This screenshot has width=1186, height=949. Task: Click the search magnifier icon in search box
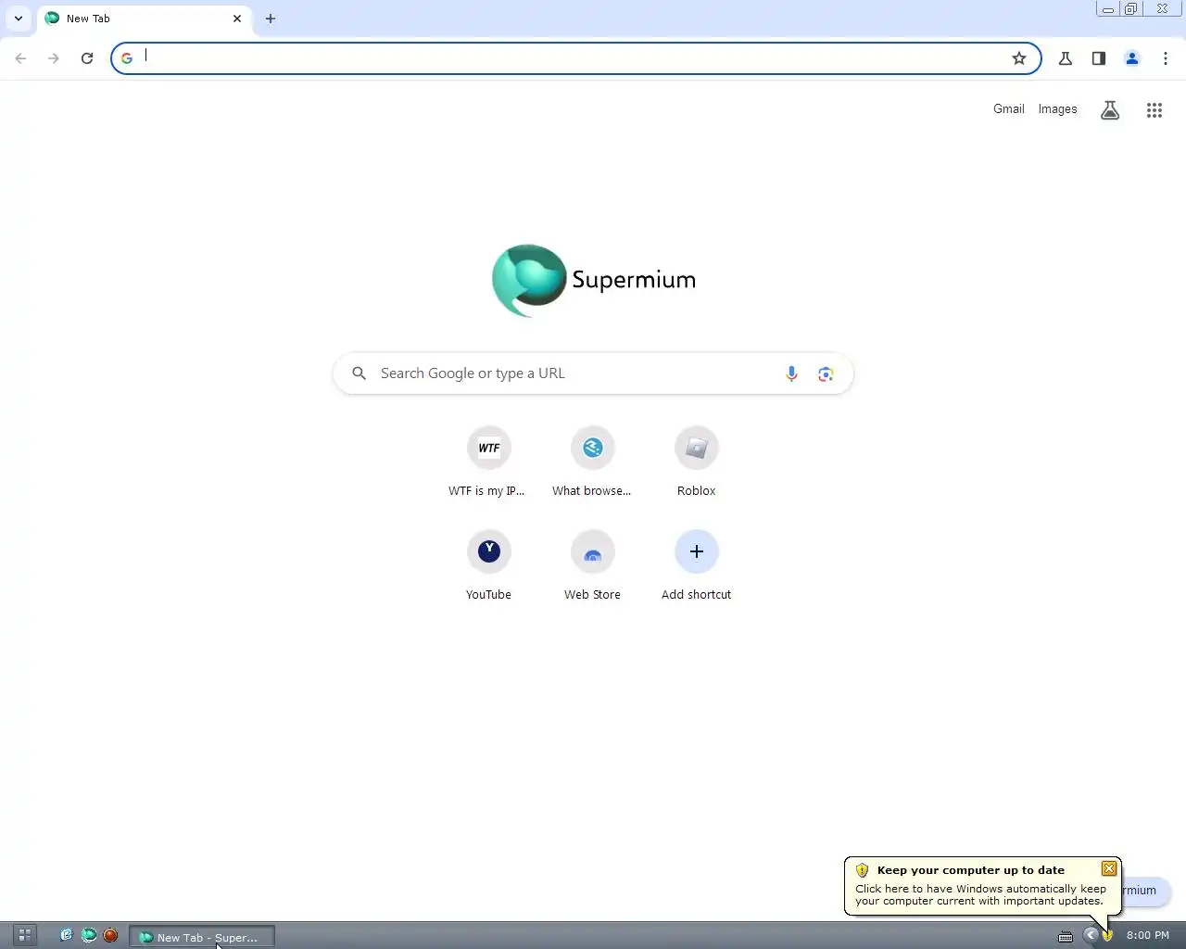tap(360, 373)
